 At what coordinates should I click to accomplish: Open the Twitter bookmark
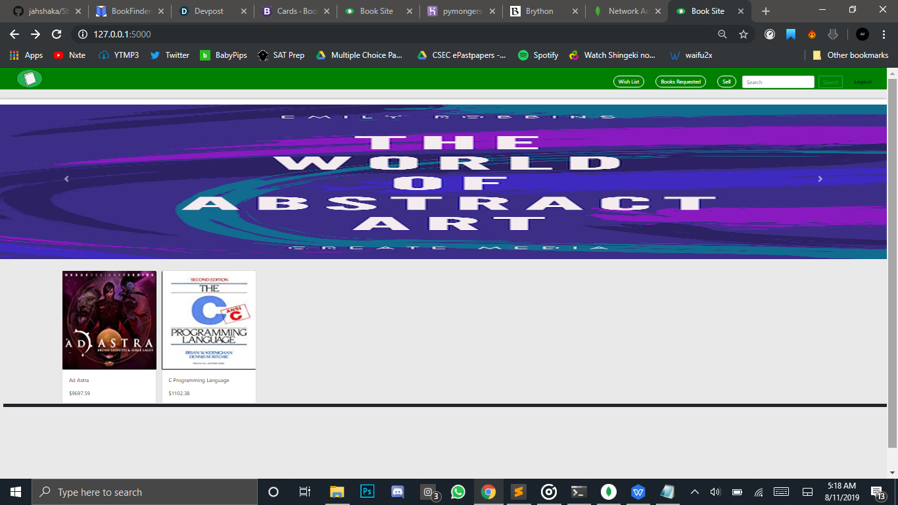pyautogui.click(x=170, y=55)
